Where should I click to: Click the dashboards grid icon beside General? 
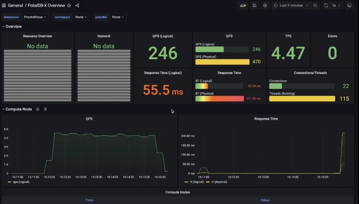[x=4, y=5]
